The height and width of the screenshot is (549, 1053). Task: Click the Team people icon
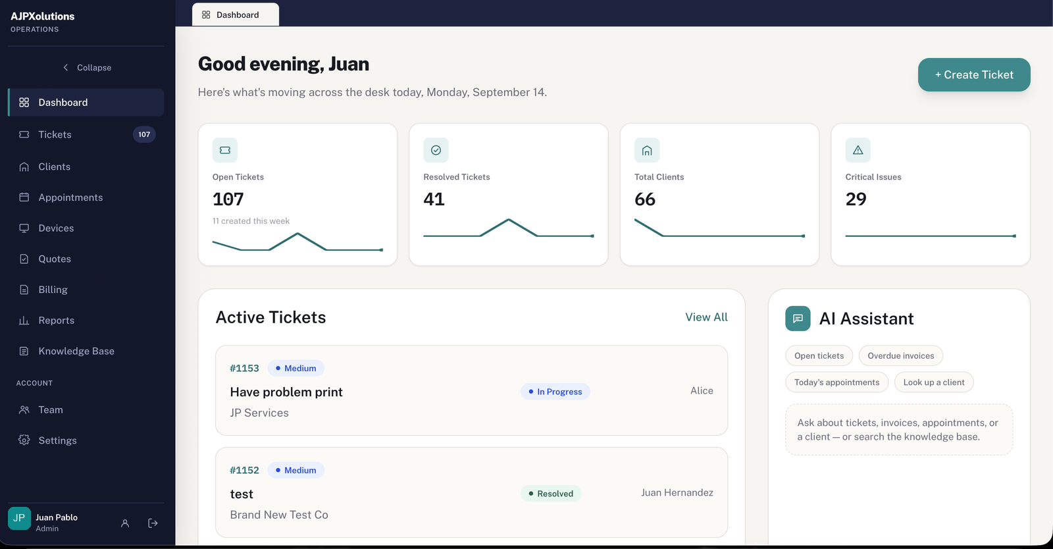coord(24,409)
